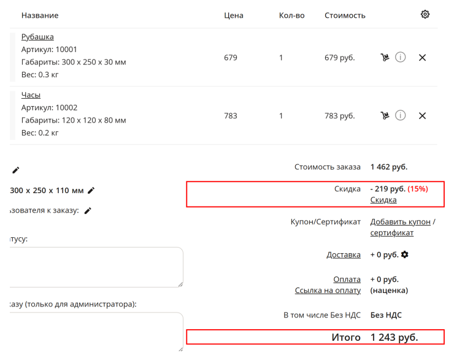Open Доставка link
Image resolution: width=454 pixels, height=361 pixels.
tap(344, 254)
